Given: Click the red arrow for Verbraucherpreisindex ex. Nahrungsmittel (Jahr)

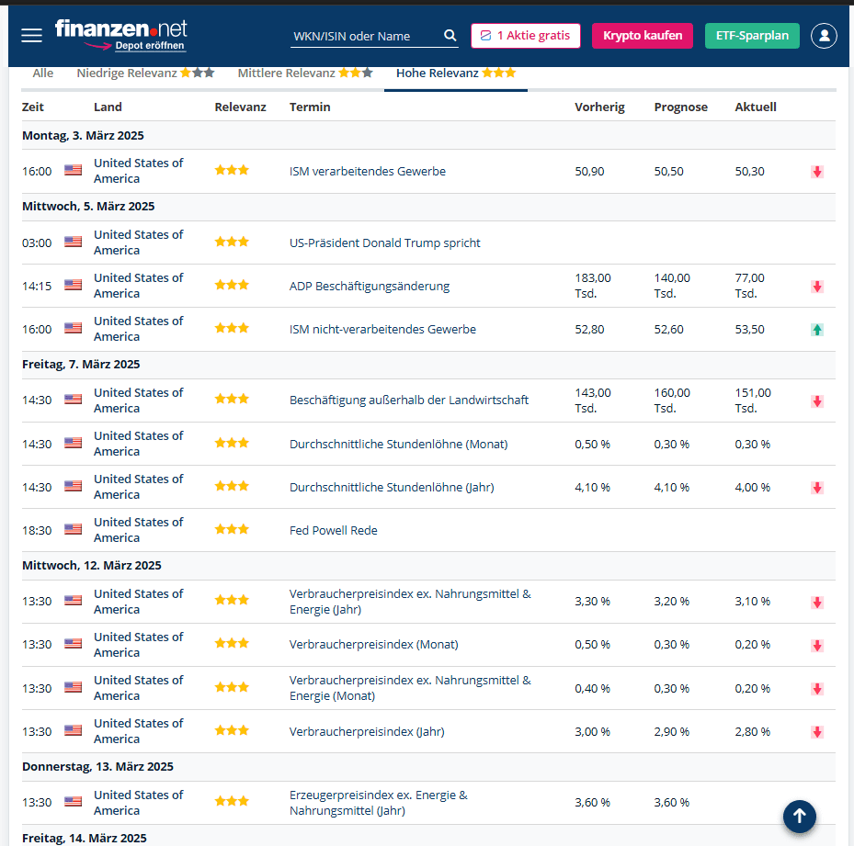Looking at the screenshot, I should click(817, 602).
